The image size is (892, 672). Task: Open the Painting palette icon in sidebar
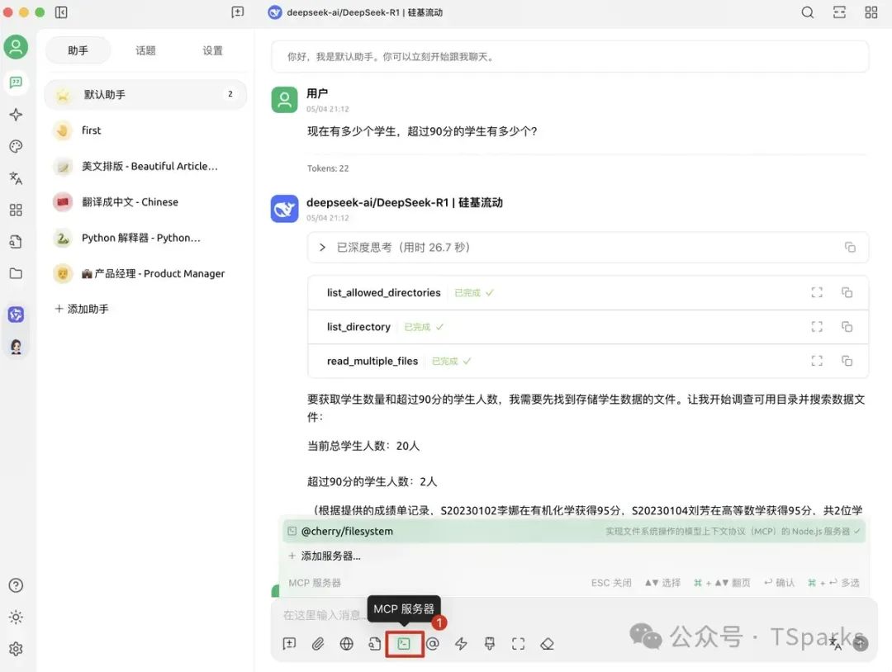[17, 146]
